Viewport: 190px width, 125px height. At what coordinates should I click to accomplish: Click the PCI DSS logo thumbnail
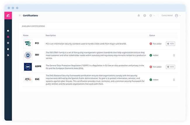click(28, 44)
